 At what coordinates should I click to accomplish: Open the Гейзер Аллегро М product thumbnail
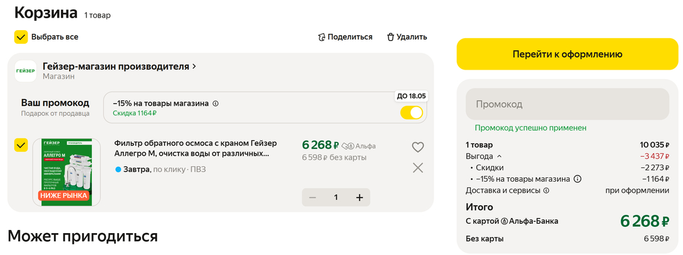tap(66, 172)
